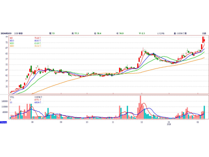Open the 日線 chart period selector
Screen dimensions: 209x157
pyautogui.click(x=204, y=33)
